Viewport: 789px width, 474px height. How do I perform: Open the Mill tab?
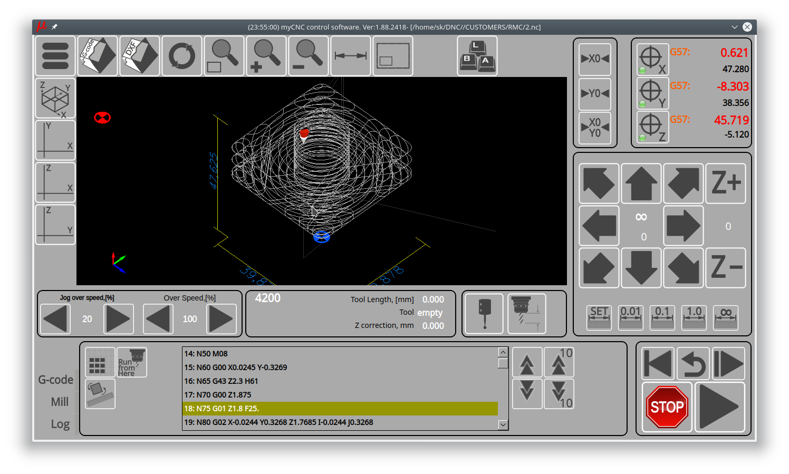60,402
